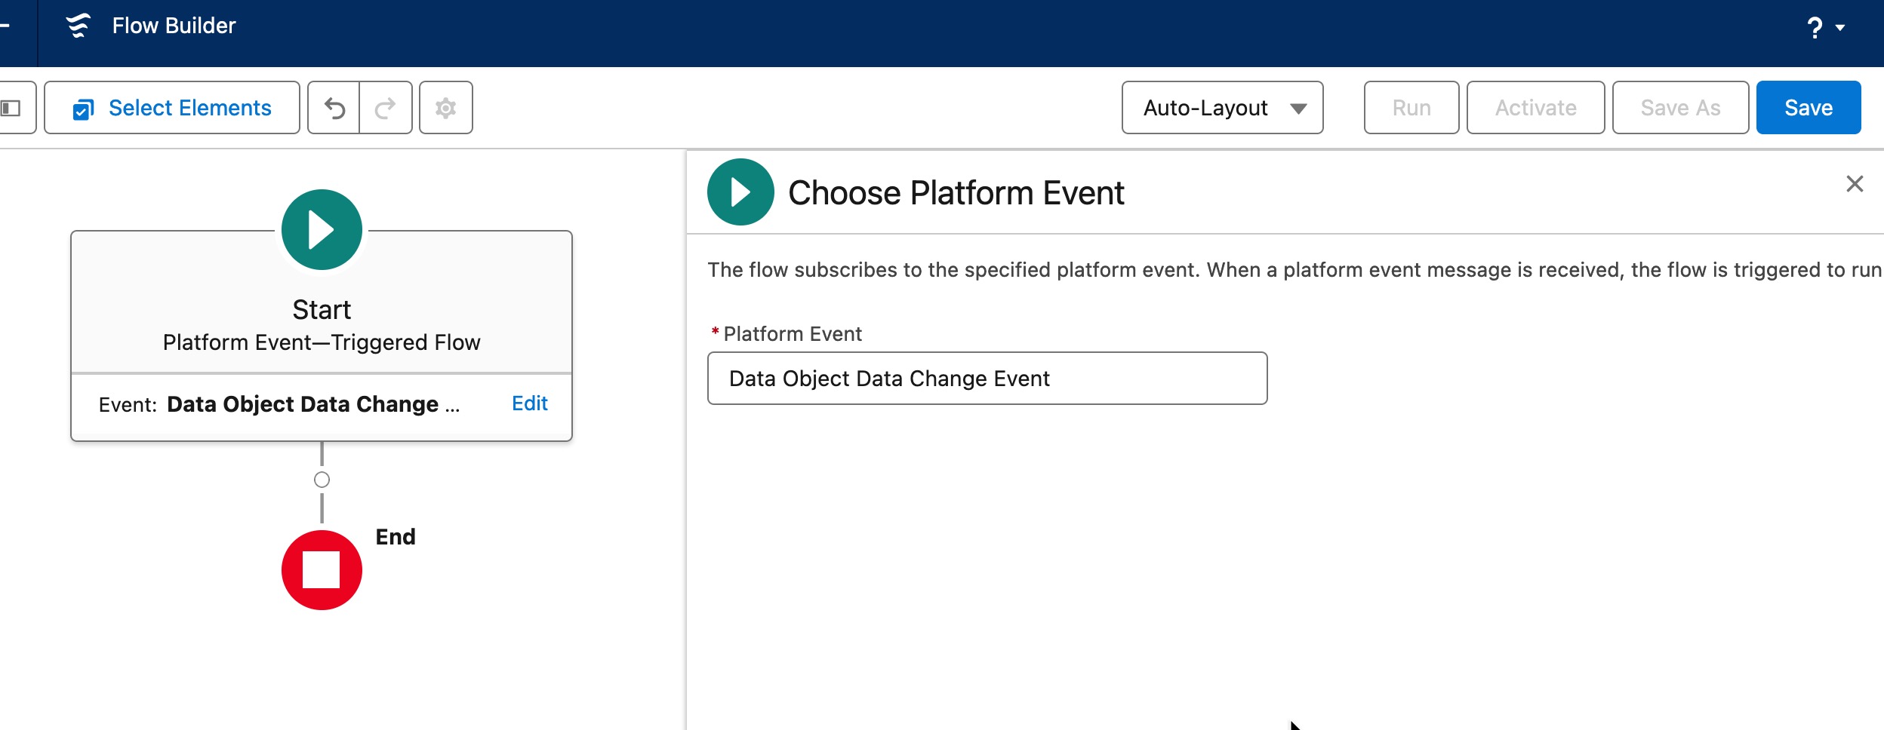This screenshot has height=730, width=1884.
Task: Click the 'Platform Event—Triggered Flow' text
Action: (x=322, y=342)
